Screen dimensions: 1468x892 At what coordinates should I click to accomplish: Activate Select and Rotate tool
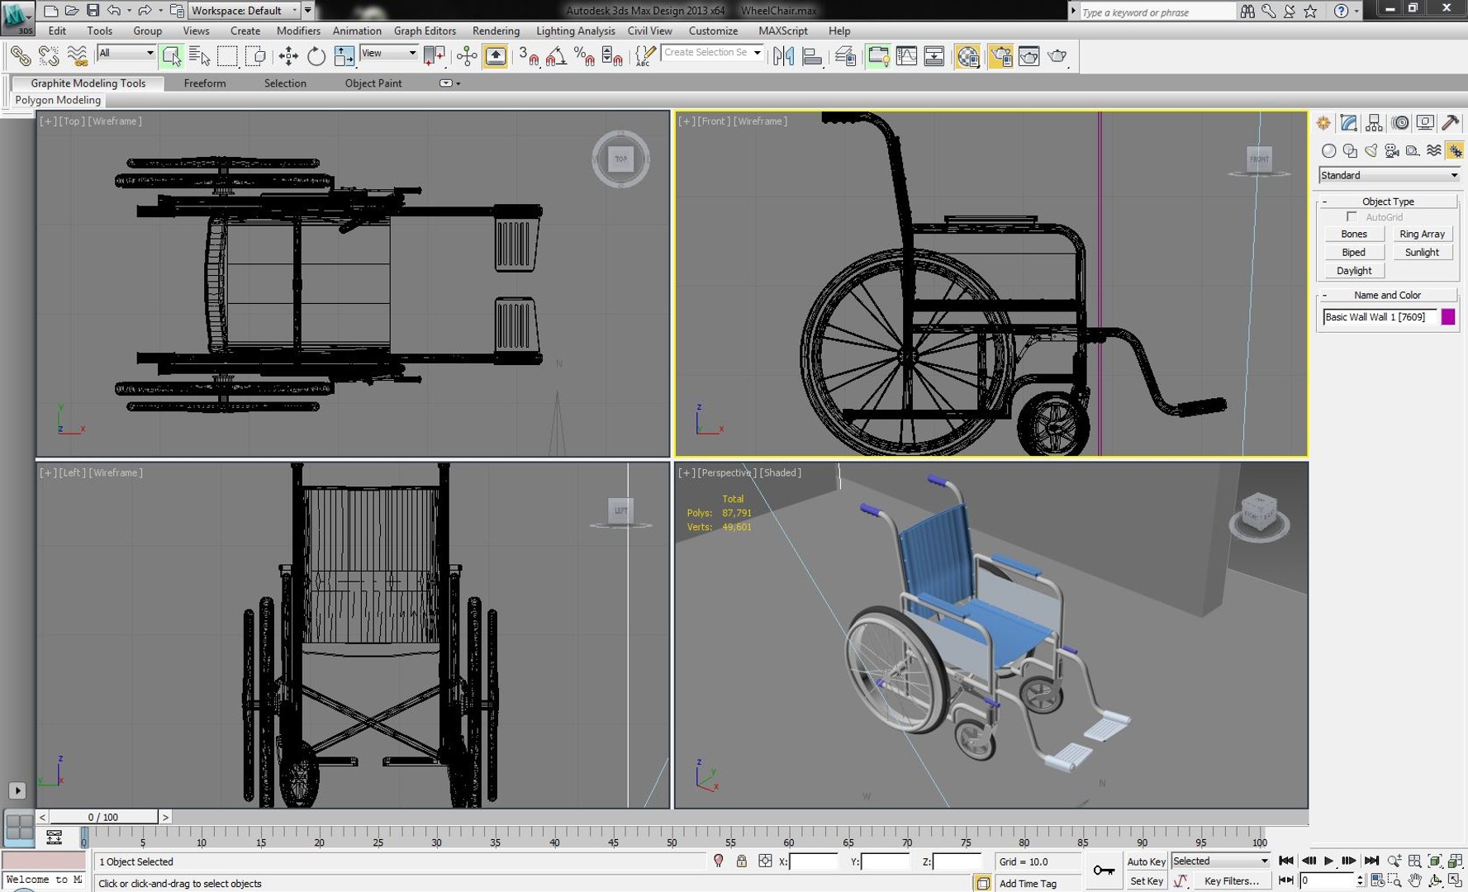tap(316, 56)
